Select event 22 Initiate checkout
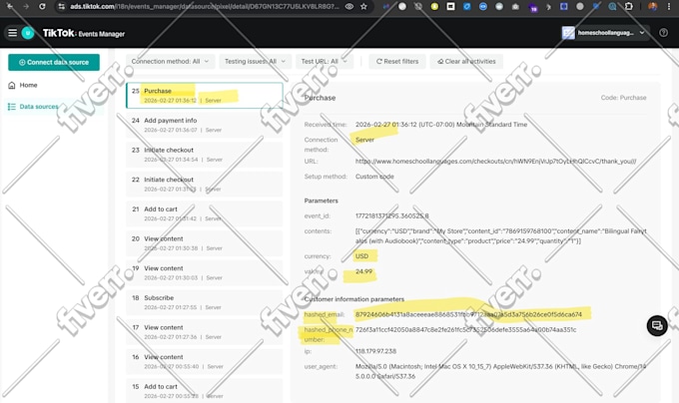Viewport: 679px width, 403px height. pos(204,184)
